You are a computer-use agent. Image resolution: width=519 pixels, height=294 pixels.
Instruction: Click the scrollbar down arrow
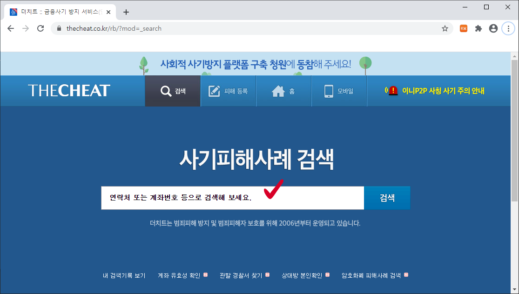click(514, 290)
